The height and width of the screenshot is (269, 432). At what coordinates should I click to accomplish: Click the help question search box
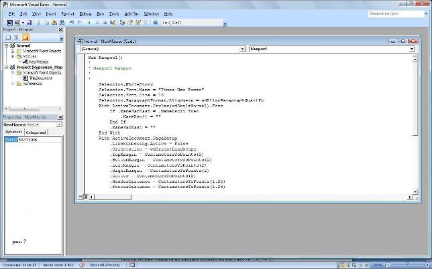click(395, 13)
